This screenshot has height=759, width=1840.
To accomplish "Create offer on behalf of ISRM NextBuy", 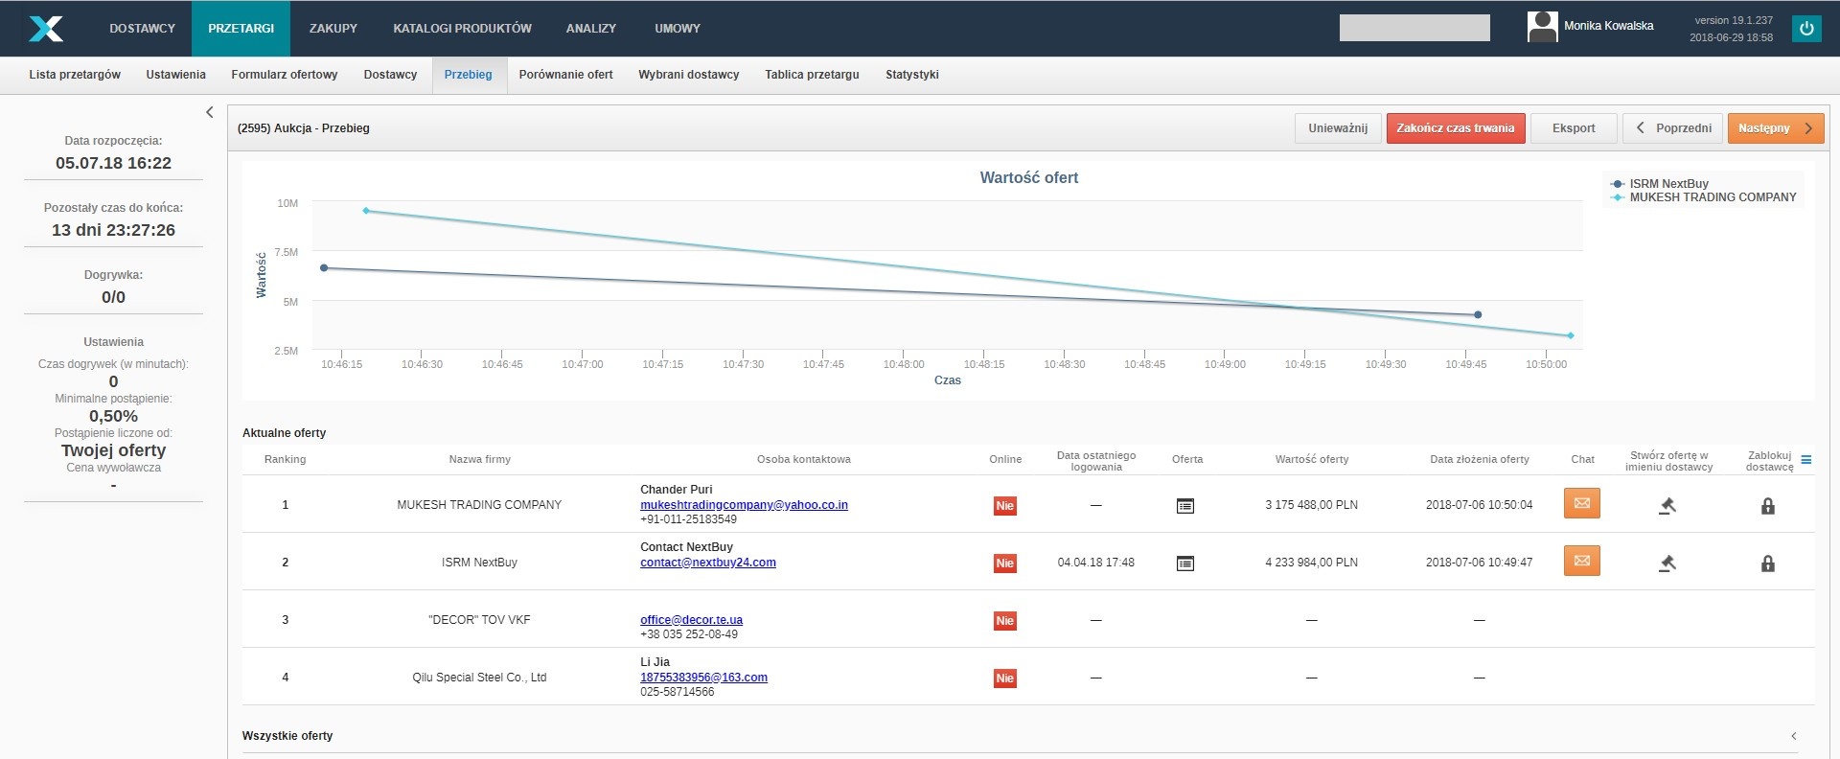I will tap(1667, 563).
